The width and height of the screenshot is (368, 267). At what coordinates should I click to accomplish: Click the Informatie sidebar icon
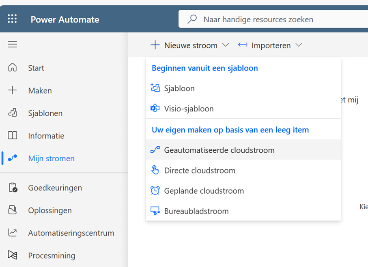pos(13,136)
